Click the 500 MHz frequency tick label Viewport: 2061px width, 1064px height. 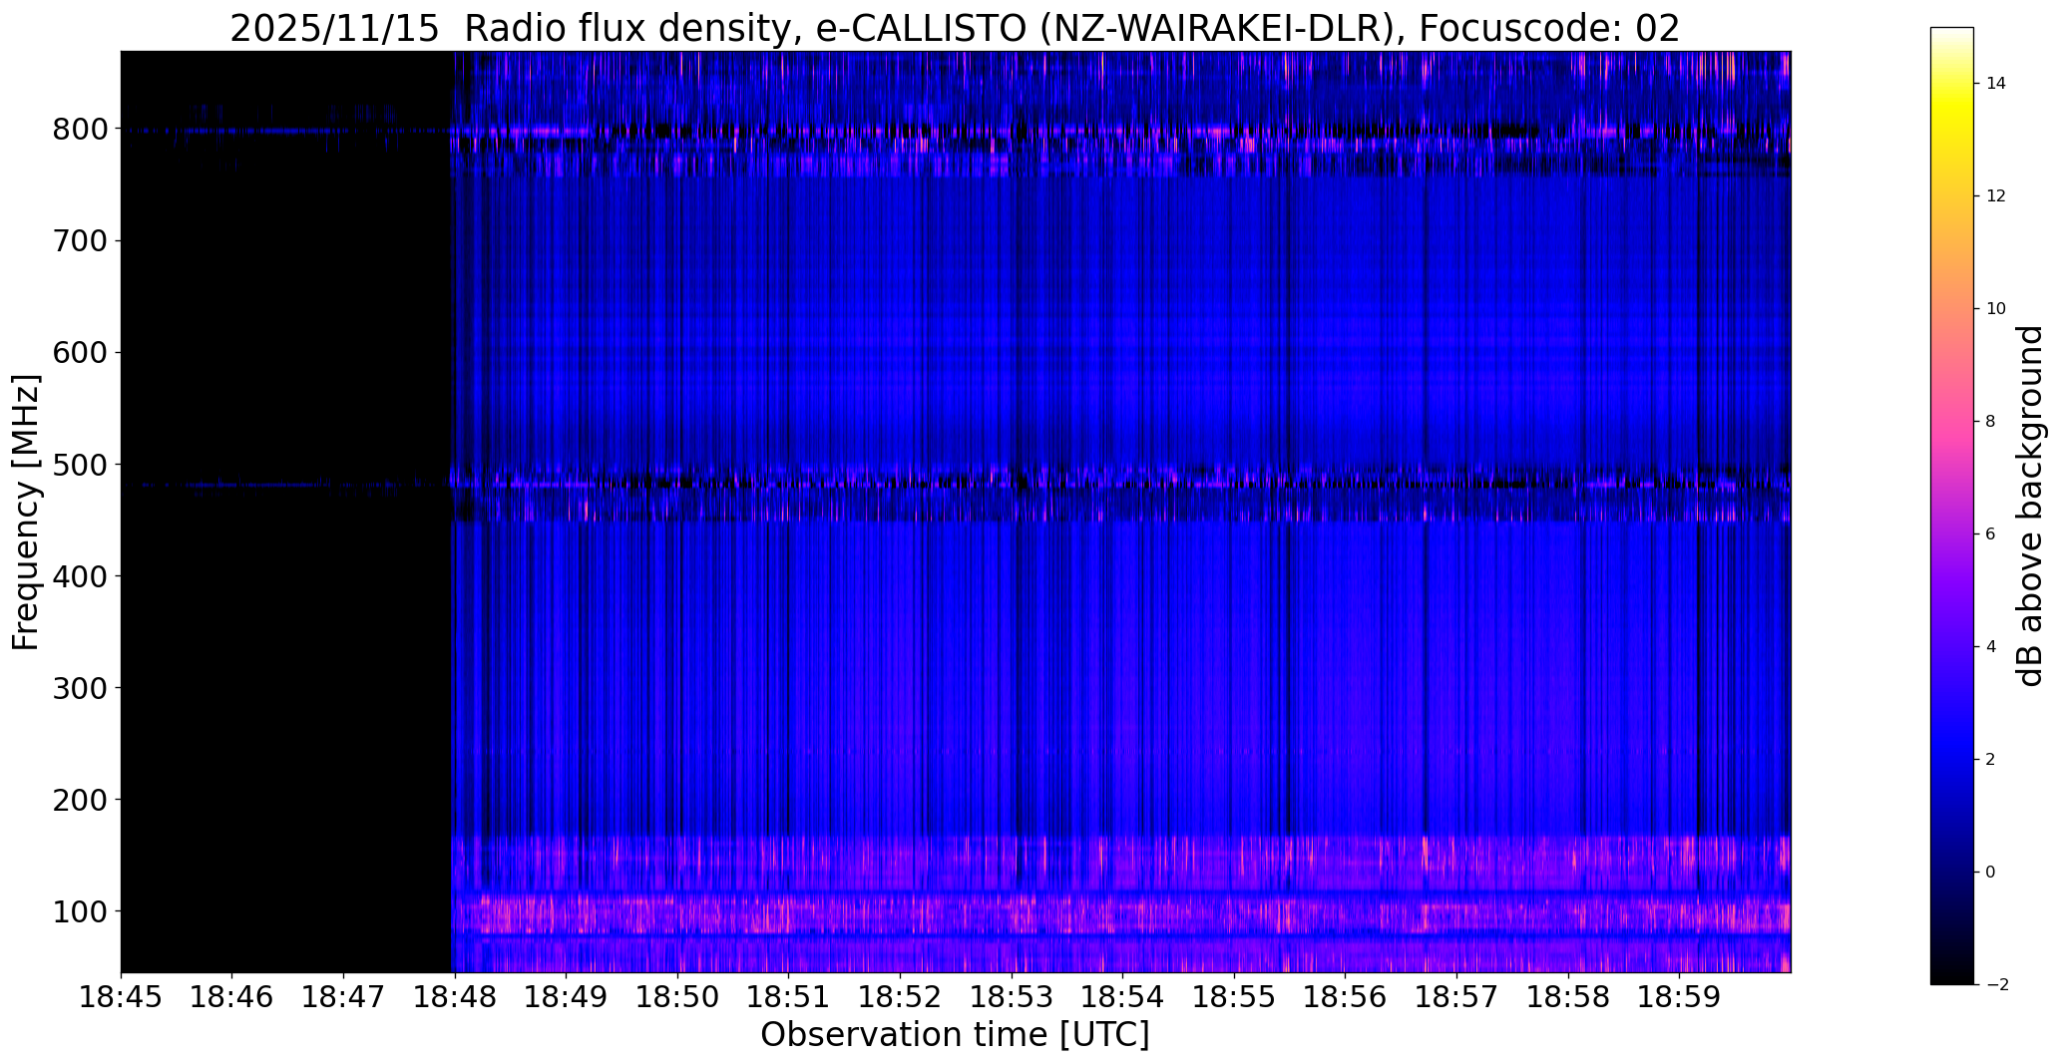tap(79, 465)
